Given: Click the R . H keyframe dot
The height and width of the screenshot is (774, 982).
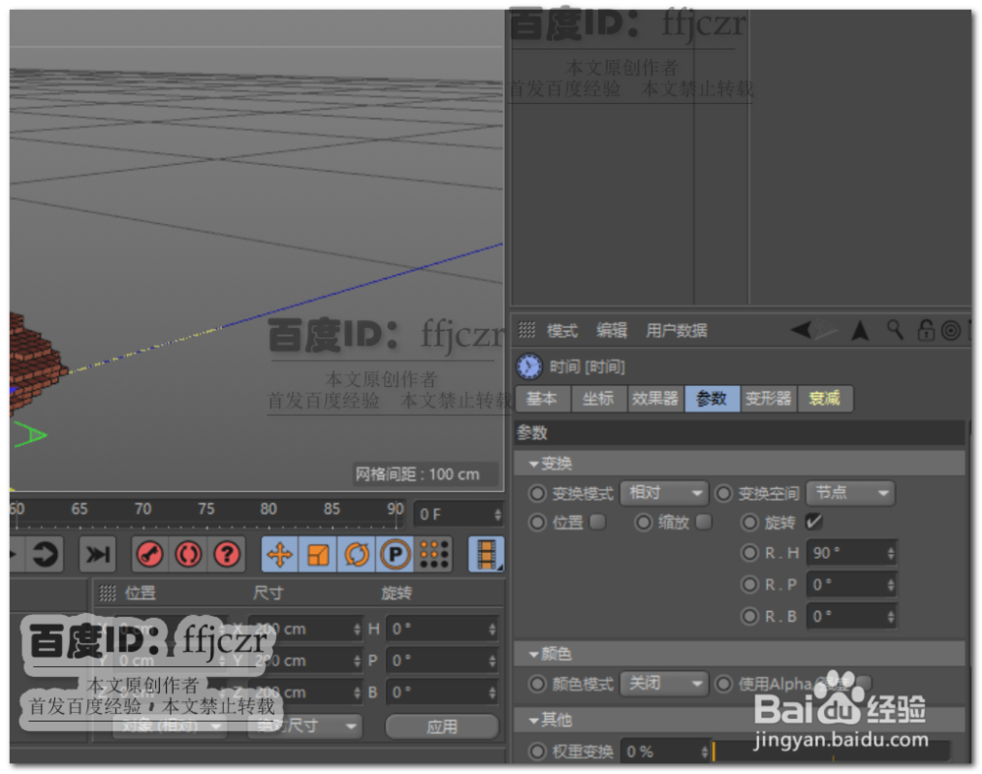Looking at the screenshot, I should (x=749, y=553).
